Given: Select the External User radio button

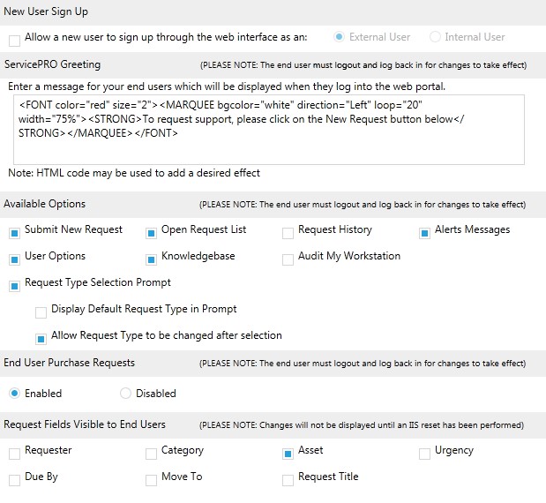Looking at the screenshot, I should [x=339, y=36].
